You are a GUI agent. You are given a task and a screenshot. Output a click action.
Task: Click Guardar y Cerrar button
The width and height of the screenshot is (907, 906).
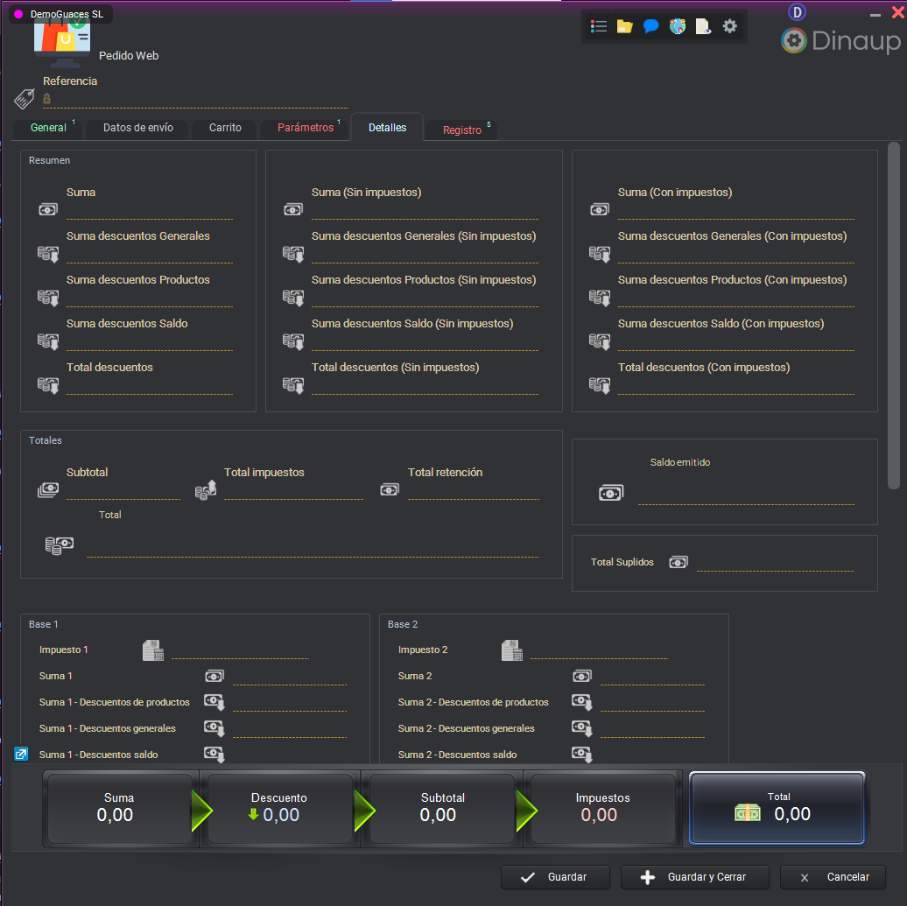pos(695,877)
